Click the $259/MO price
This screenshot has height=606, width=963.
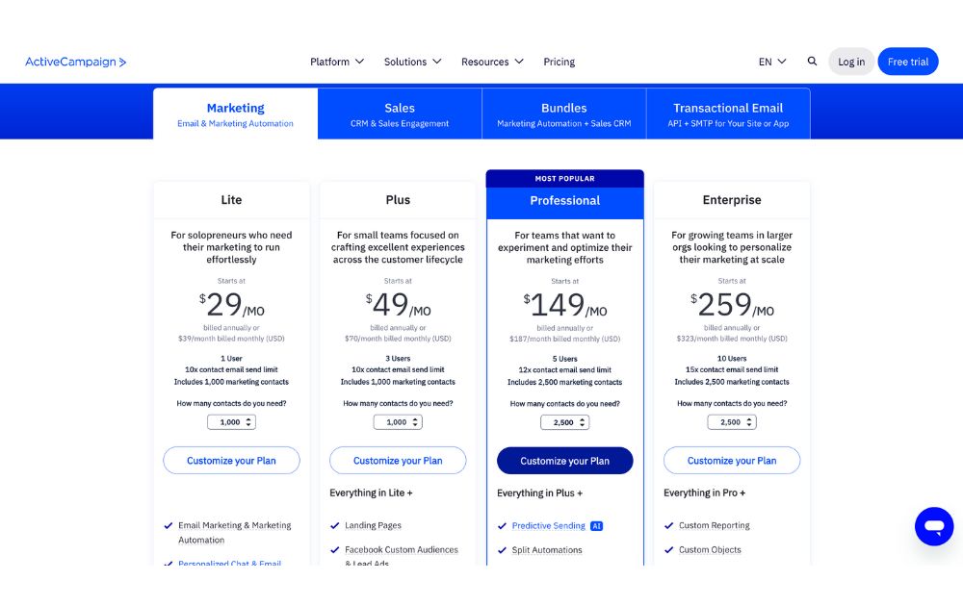(732, 304)
